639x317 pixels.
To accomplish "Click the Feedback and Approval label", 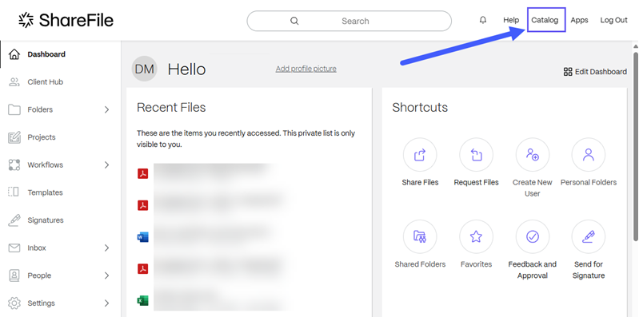I will (532, 270).
